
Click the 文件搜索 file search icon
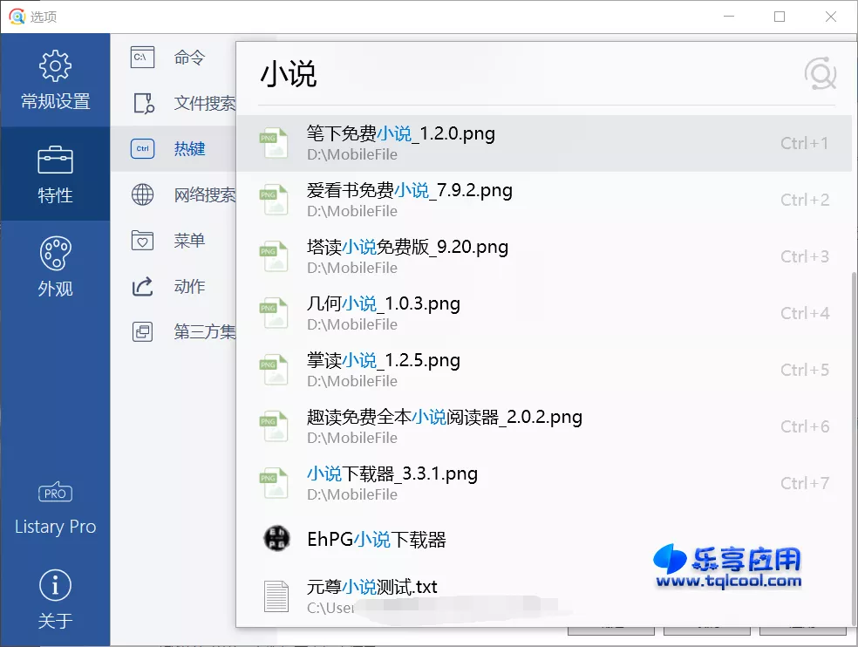(142, 103)
